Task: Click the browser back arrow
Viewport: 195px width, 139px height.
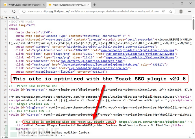Action: click(x=5, y=11)
